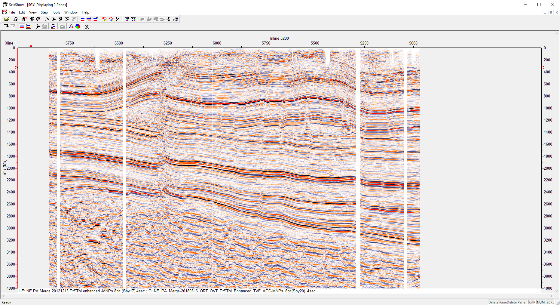
Task: Click the document icon left of File
Action: click(x=5, y=12)
